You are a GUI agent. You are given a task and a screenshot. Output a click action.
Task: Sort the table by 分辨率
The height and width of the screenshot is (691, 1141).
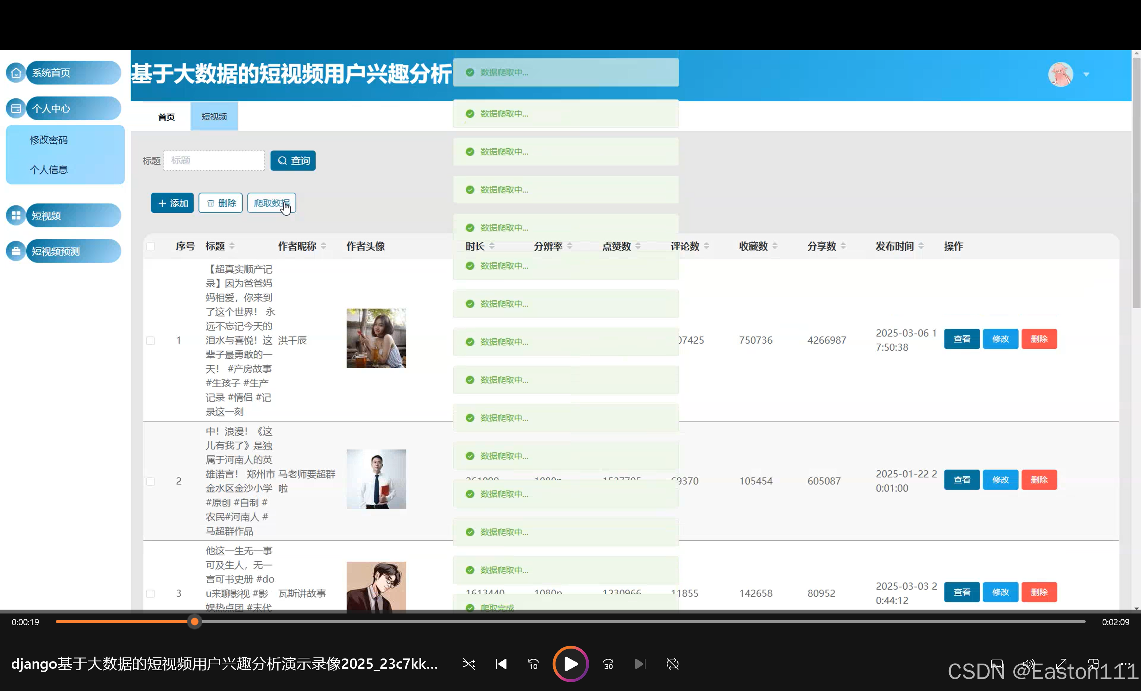point(569,246)
